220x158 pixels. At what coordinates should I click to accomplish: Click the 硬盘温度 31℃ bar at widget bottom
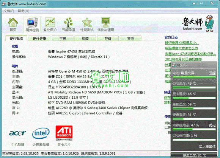194,155
